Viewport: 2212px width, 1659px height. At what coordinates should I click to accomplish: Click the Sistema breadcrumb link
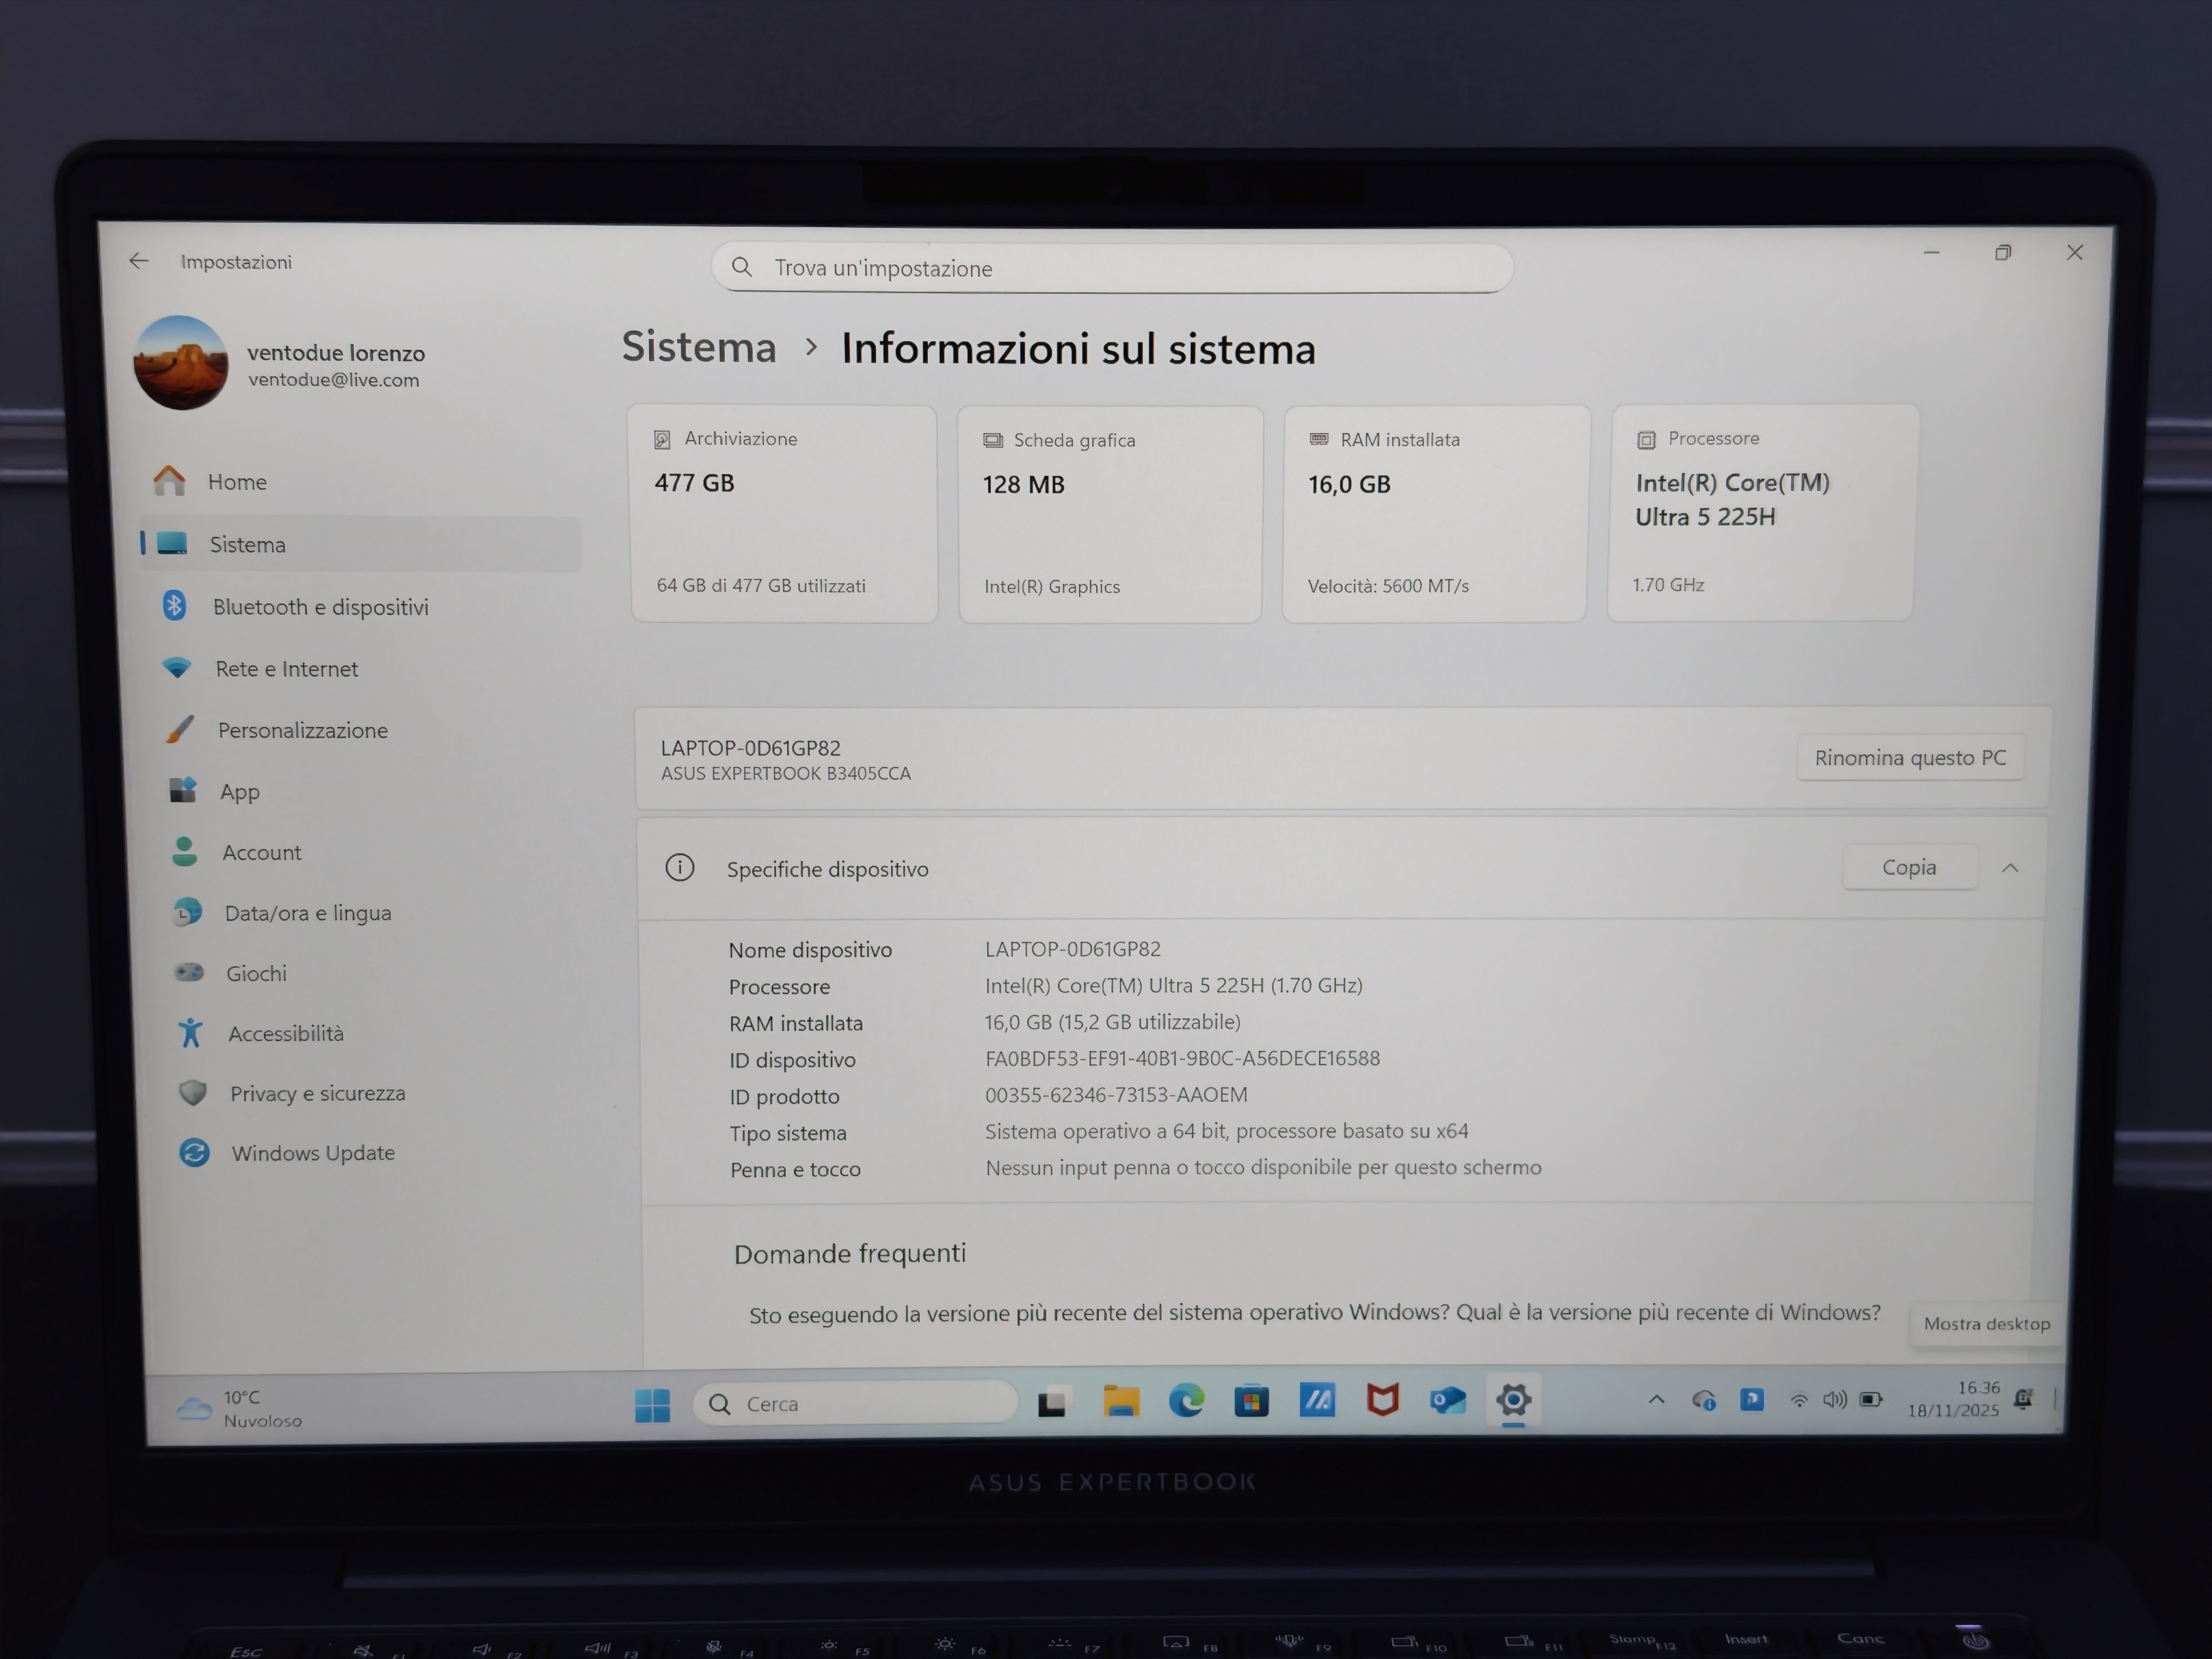699,347
